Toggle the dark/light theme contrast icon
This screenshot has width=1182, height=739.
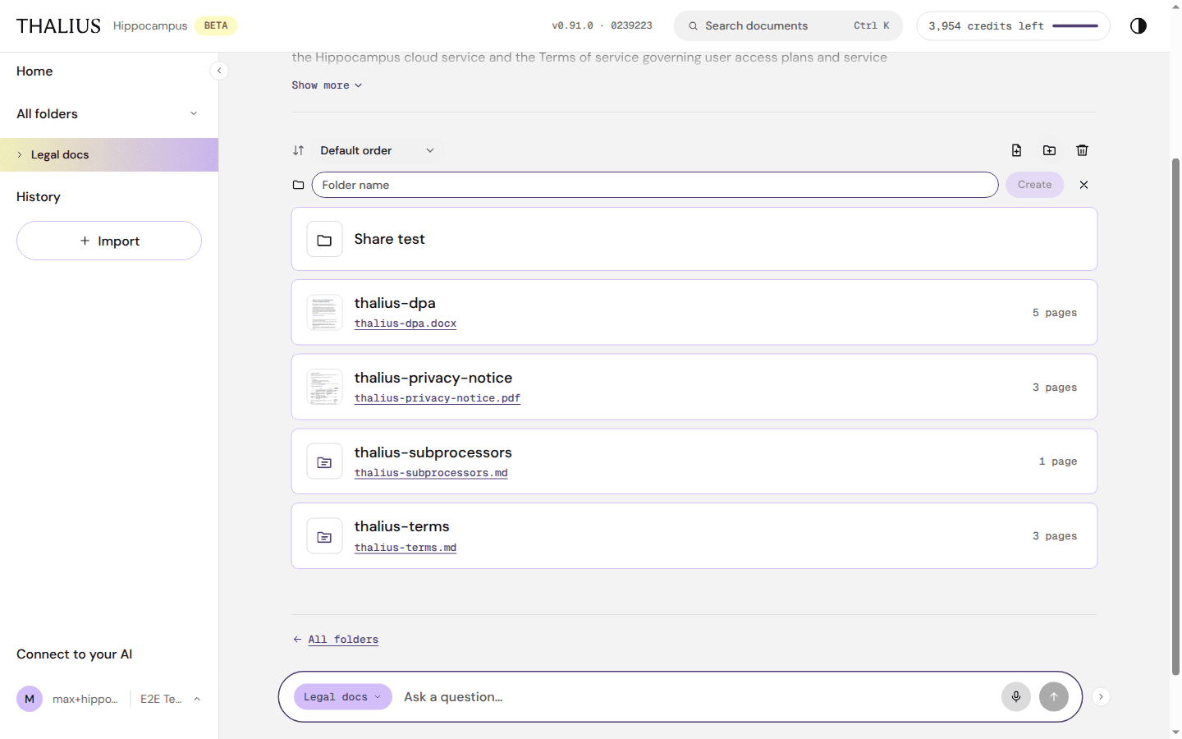pos(1138,25)
